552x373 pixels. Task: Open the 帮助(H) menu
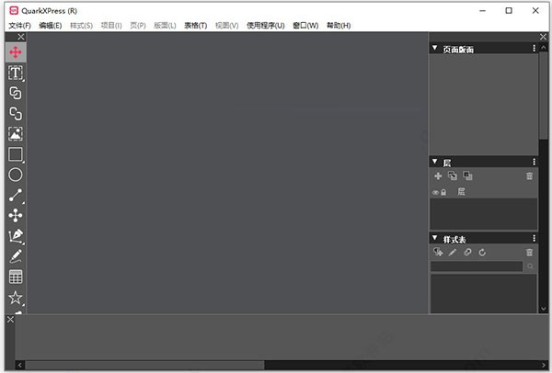click(x=339, y=26)
